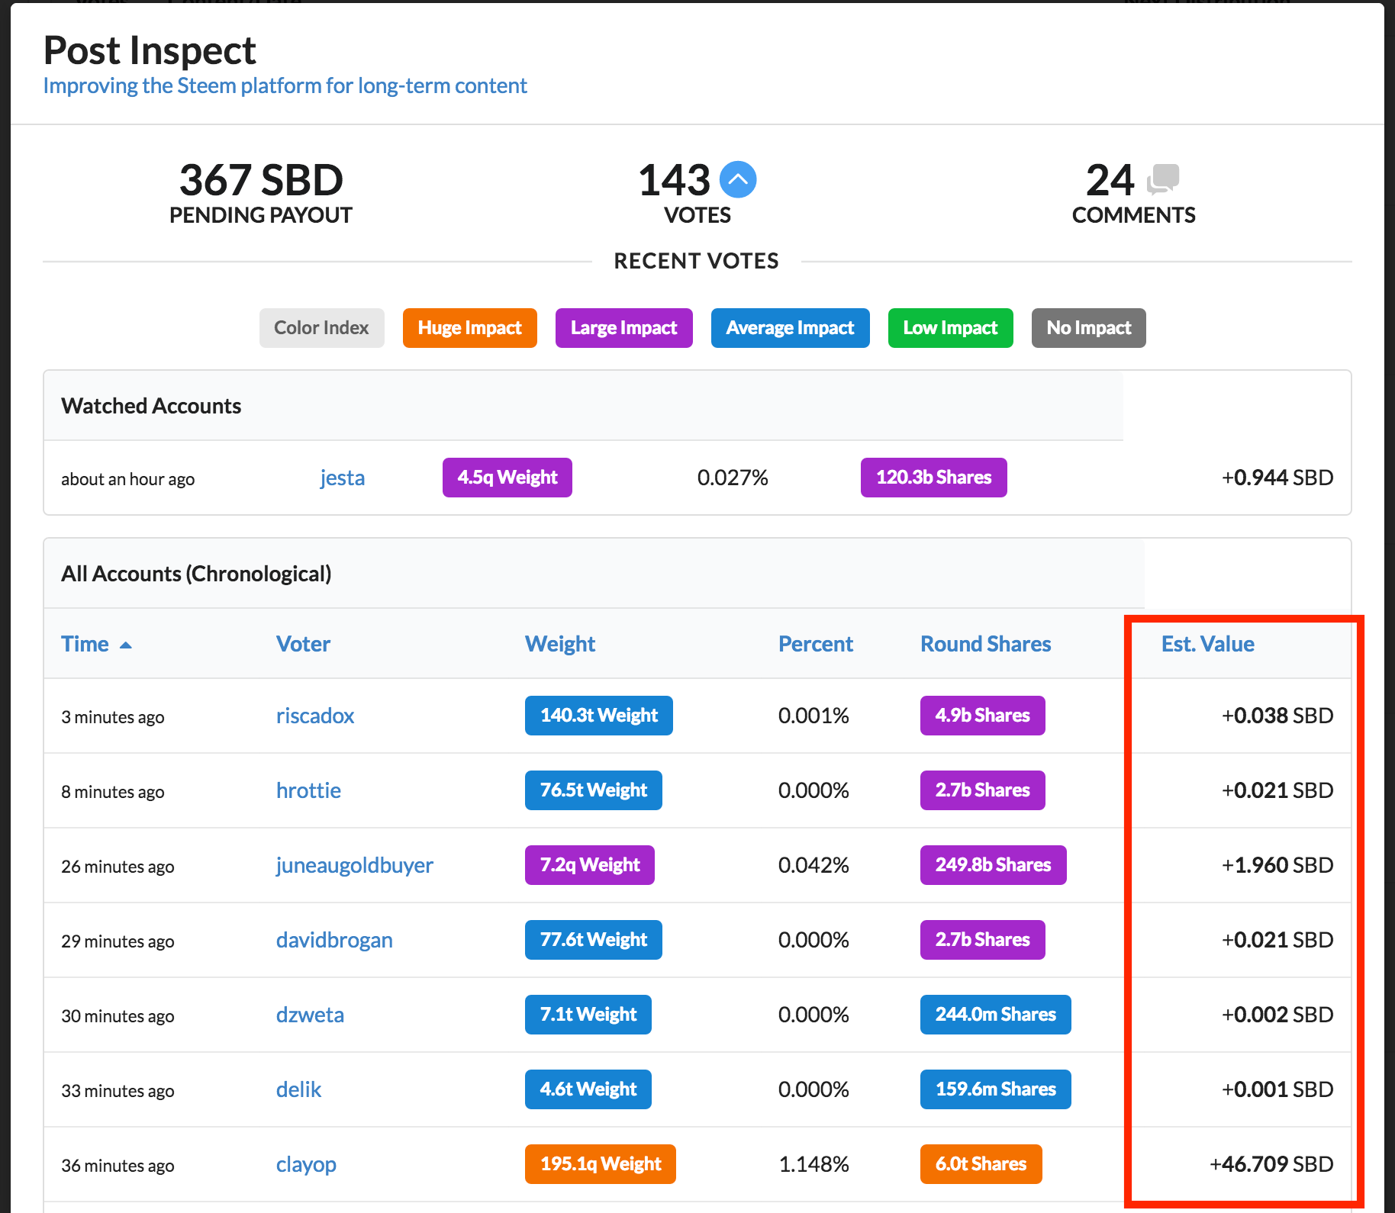
Task: Click the Large Impact legend button
Action: coord(623,328)
